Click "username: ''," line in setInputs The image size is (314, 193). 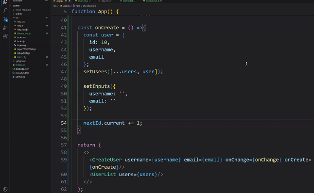click(x=108, y=94)
